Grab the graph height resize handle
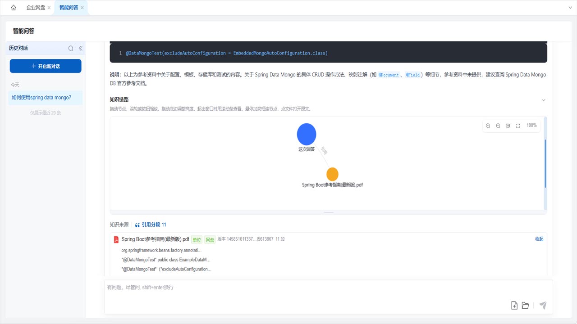This screenshot has height=324, width=577. click(329, 212)
